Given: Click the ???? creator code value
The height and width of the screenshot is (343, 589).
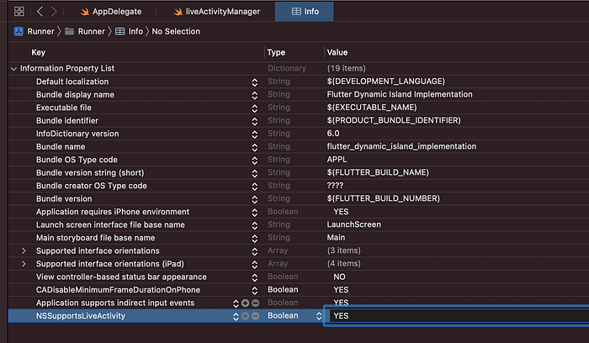Looking at the screenshot, I should coord(335,186).
